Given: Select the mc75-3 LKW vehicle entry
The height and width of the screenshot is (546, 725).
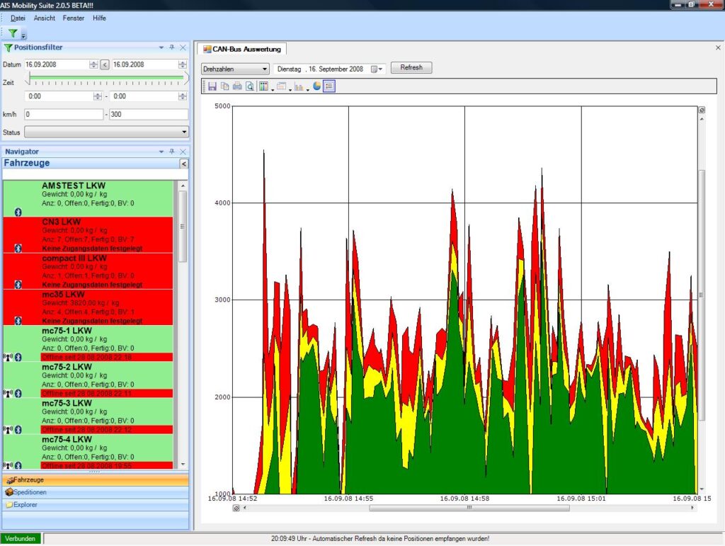Looking at the screenshot, I should click(88, 416).
